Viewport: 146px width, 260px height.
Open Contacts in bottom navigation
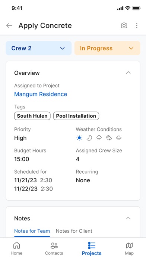point(54,248)
